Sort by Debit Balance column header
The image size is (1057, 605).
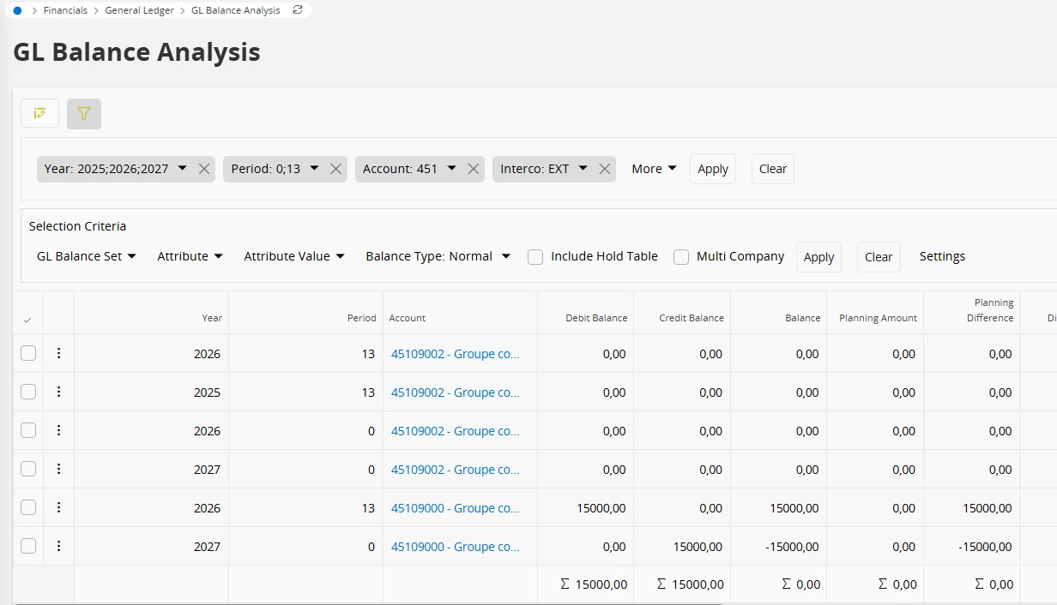click(x=596, y=318)
